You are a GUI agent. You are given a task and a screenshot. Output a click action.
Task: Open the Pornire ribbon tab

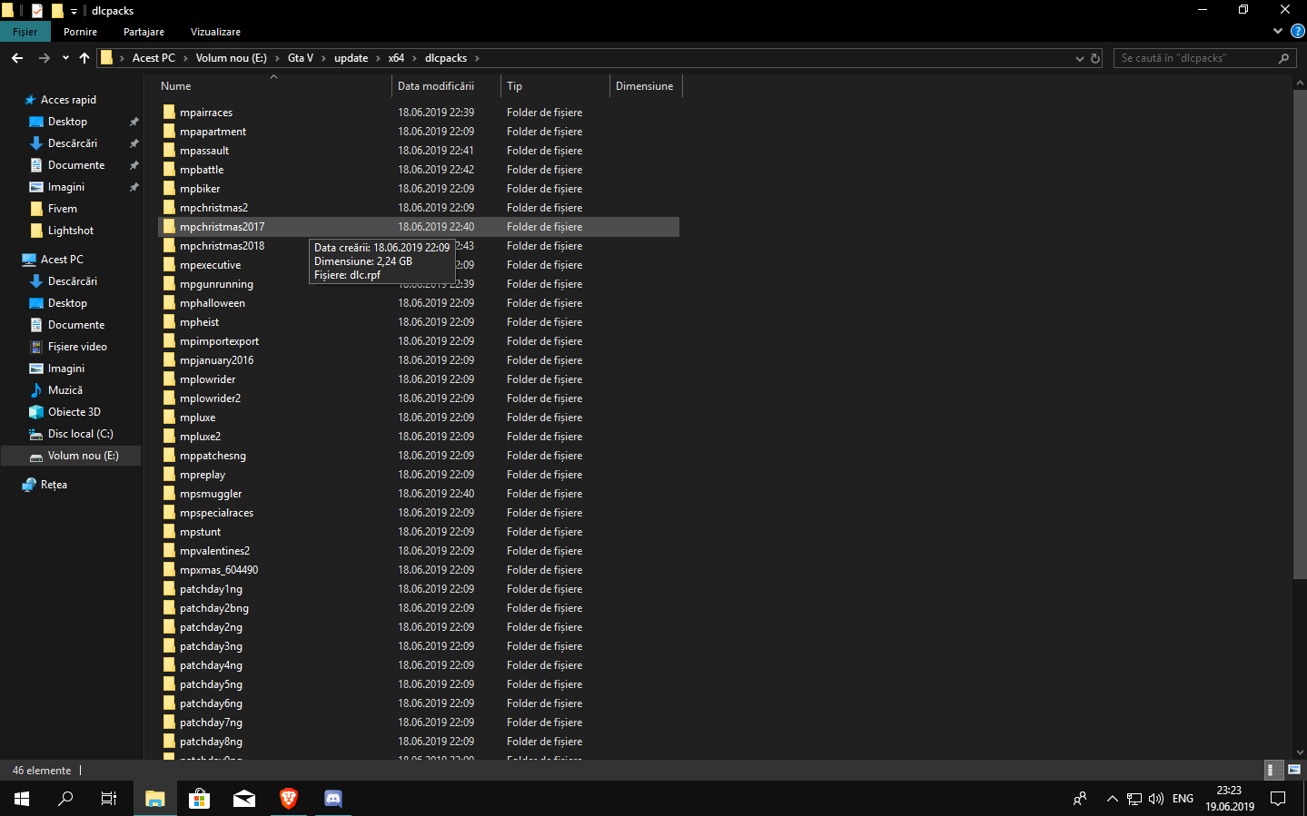[x=80, y=32]
